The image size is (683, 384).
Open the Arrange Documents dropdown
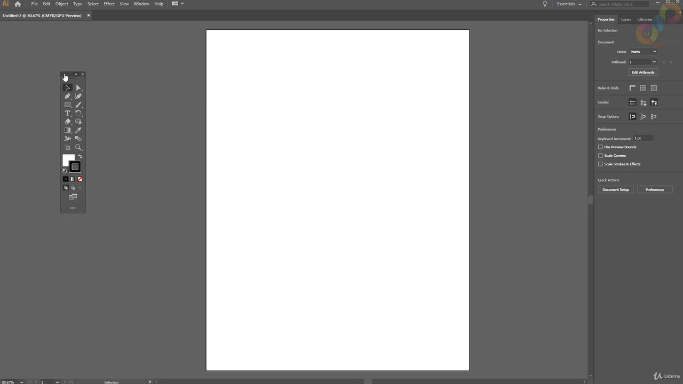tap(178, 4)
